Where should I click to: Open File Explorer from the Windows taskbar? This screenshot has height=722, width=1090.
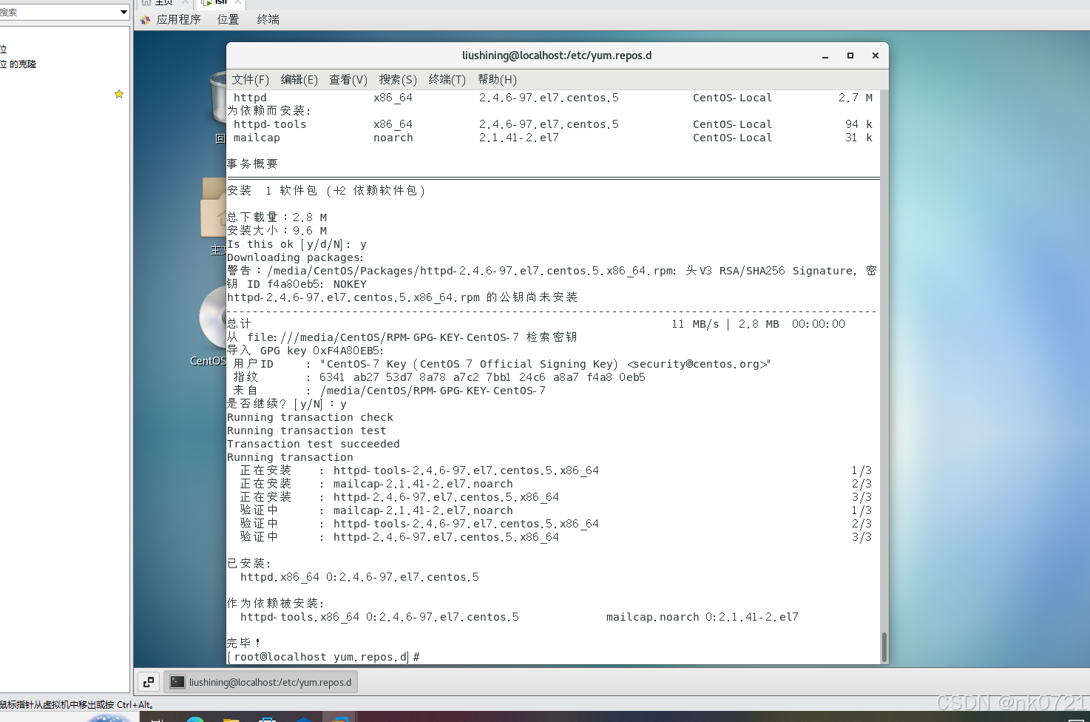coord(231,720)
